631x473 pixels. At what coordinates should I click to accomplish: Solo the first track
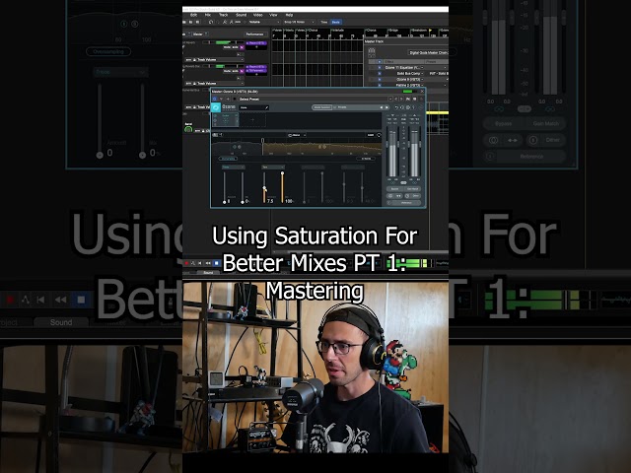coord(235,47)
